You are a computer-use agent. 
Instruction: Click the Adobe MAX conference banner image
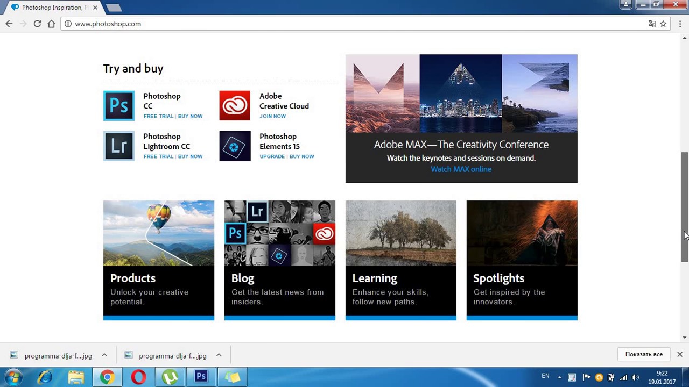tap(461, 94)
